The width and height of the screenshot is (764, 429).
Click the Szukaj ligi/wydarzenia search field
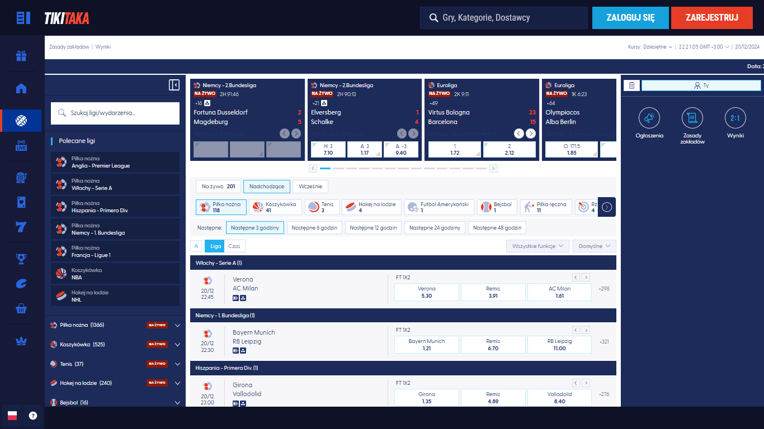115,113
